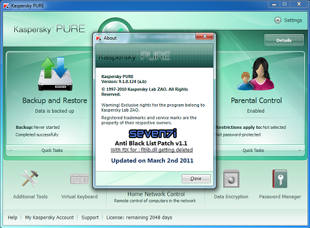Screen dimensions: 310x228
Task: Open the Help link
Action: pyautogui.click(x=12, y=217)
